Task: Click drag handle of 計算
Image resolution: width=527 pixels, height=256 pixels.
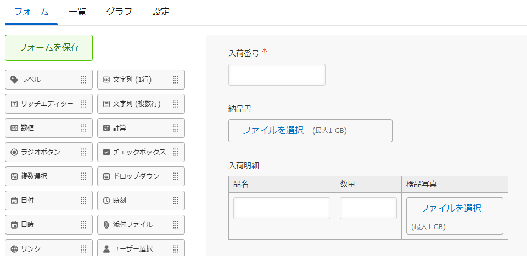Action: tap(176, 128)
